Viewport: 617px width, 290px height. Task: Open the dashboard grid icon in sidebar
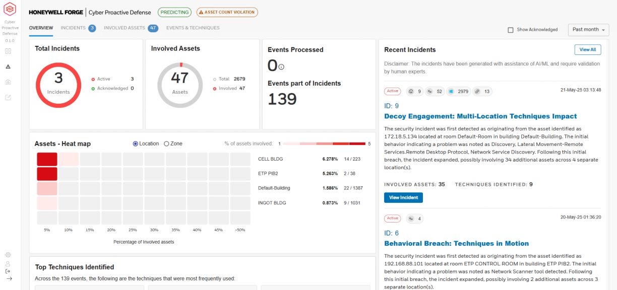pos(9,51)
